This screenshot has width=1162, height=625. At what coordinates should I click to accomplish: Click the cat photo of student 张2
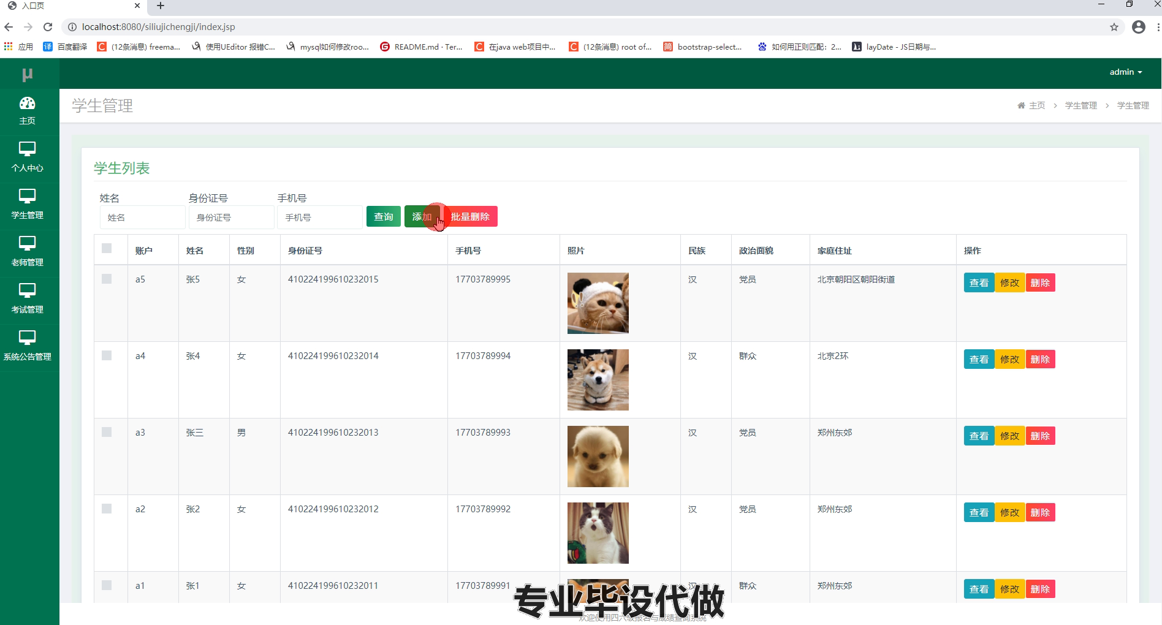(x=598, y=532)
